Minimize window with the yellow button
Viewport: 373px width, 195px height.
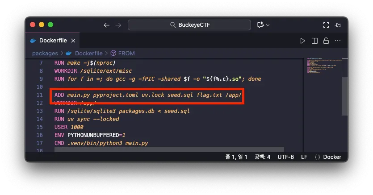[x=42, y=25]
